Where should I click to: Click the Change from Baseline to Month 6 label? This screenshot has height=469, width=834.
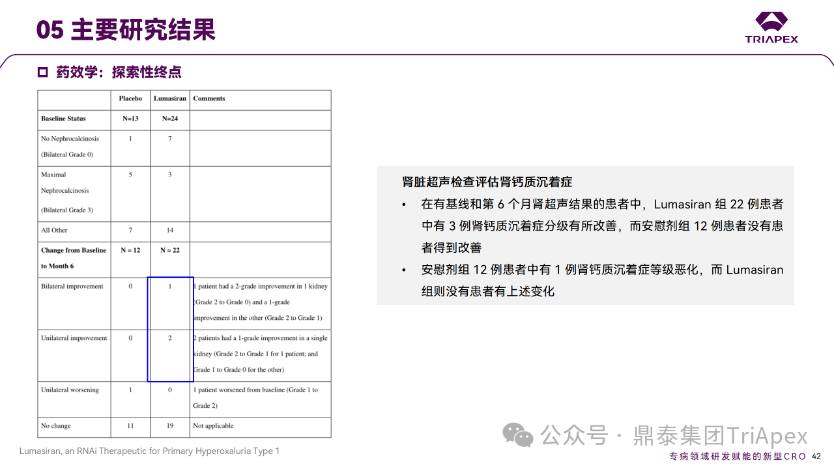point(73,258)
